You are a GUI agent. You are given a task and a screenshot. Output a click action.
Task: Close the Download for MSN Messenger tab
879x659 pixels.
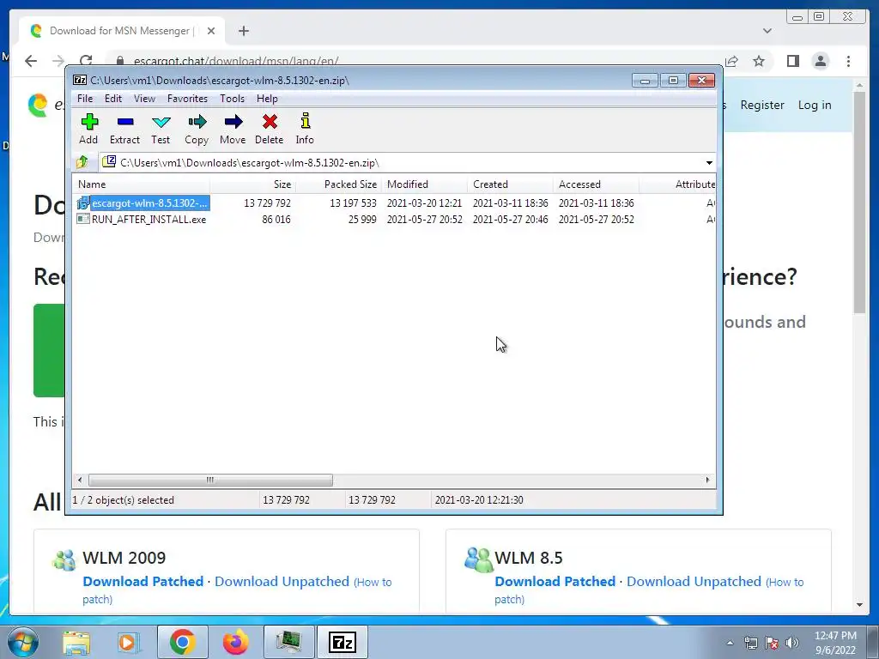(211, 31)
